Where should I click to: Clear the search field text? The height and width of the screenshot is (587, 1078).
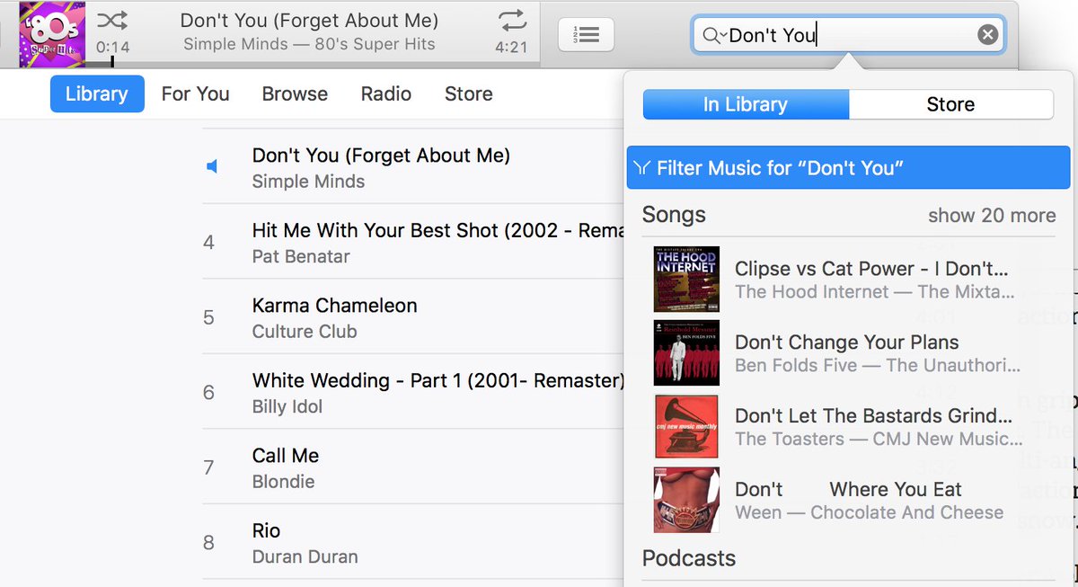(x=987, y=35)
